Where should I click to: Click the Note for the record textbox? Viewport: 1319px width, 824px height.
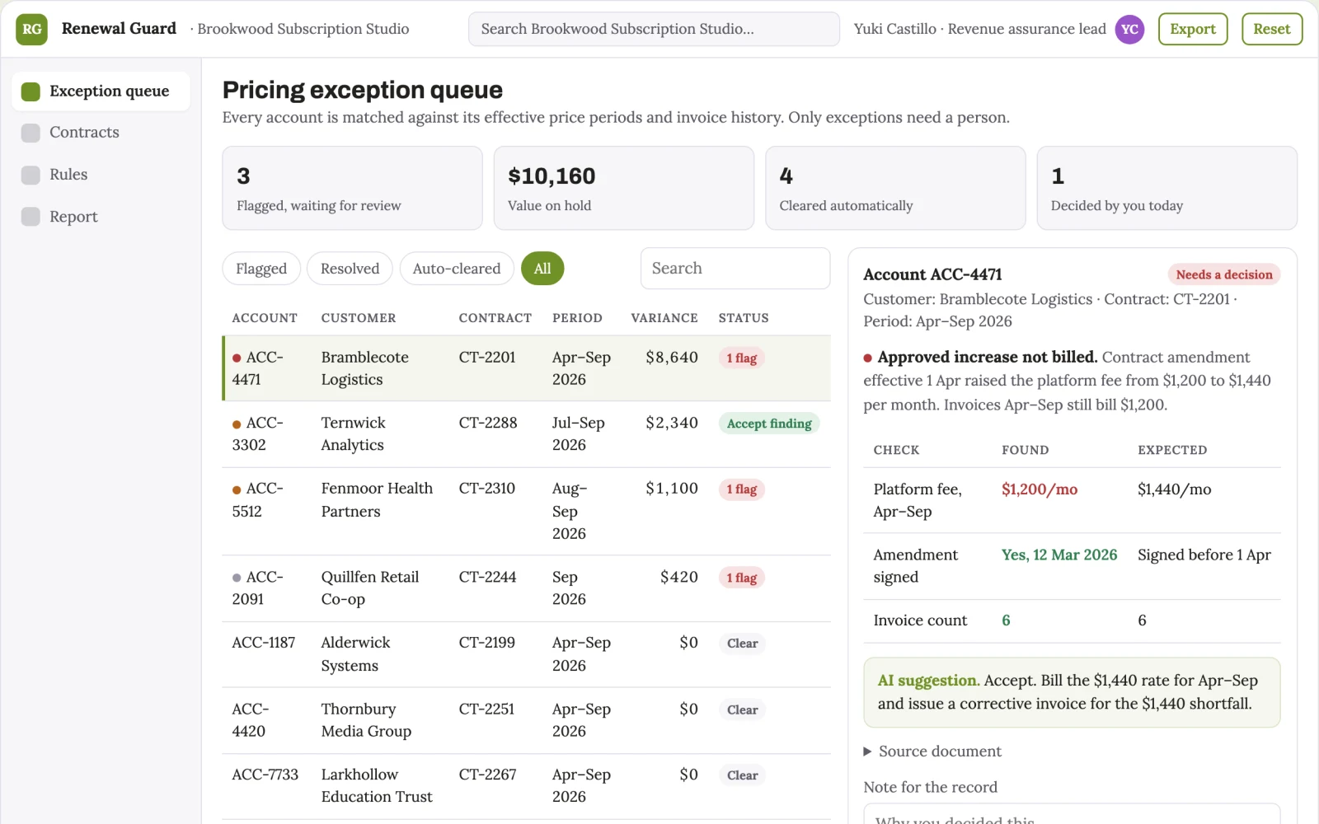click(x=1072, y=814)
